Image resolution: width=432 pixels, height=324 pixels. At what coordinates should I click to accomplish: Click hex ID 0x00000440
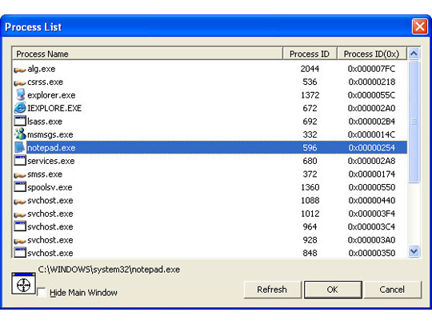point(372,201)
